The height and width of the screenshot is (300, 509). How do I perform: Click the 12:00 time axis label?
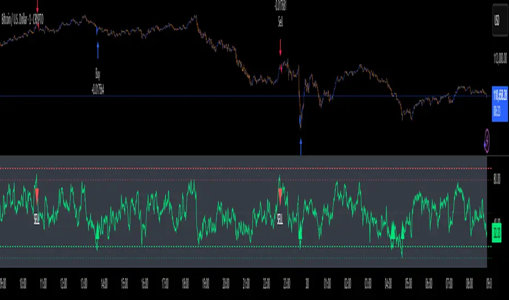coord(63,284)
